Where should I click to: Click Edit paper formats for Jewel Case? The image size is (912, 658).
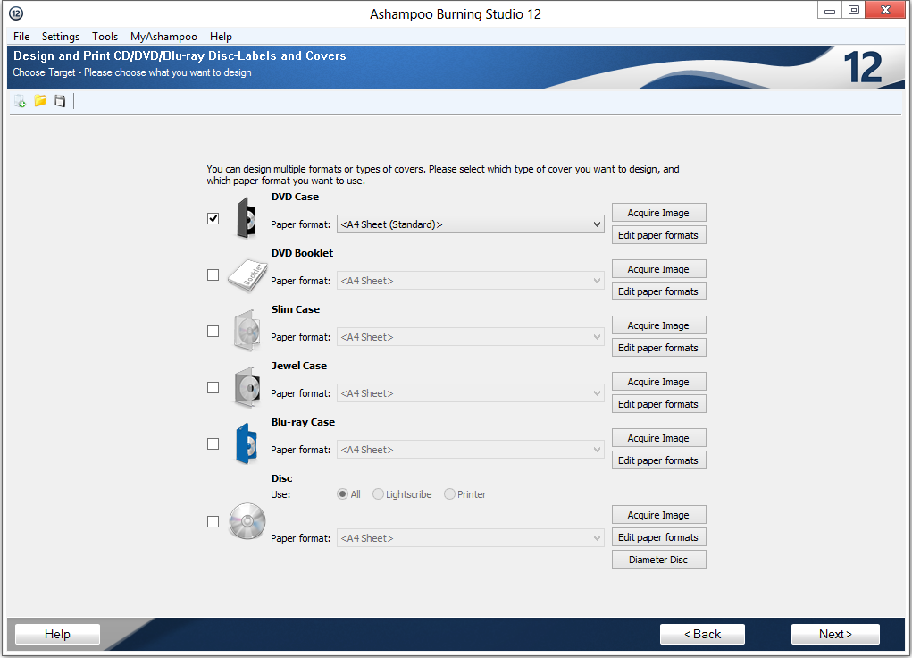[659, 404]
